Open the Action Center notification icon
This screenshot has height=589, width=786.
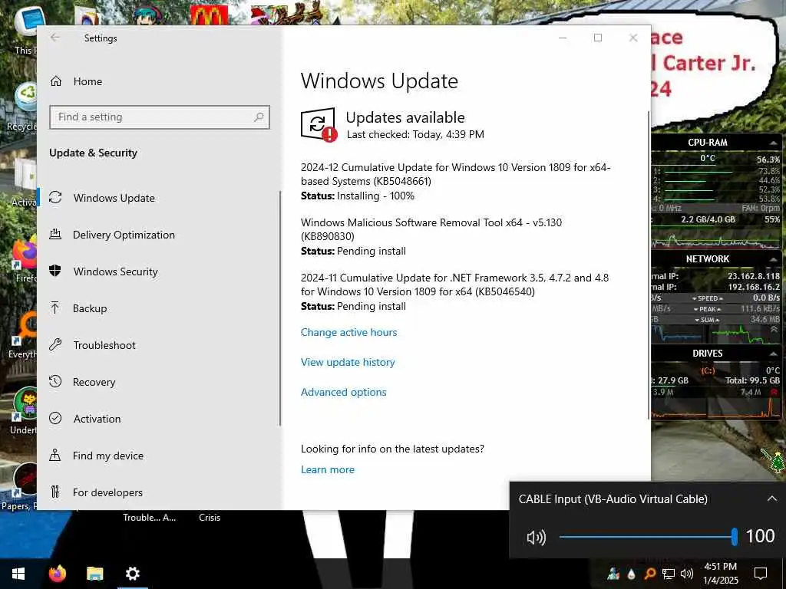(x=761, y=574)
